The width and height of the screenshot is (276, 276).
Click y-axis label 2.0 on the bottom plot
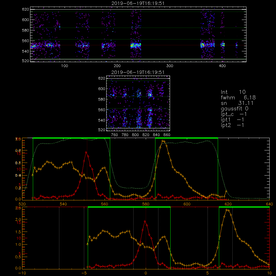click(x=18, y=219)
